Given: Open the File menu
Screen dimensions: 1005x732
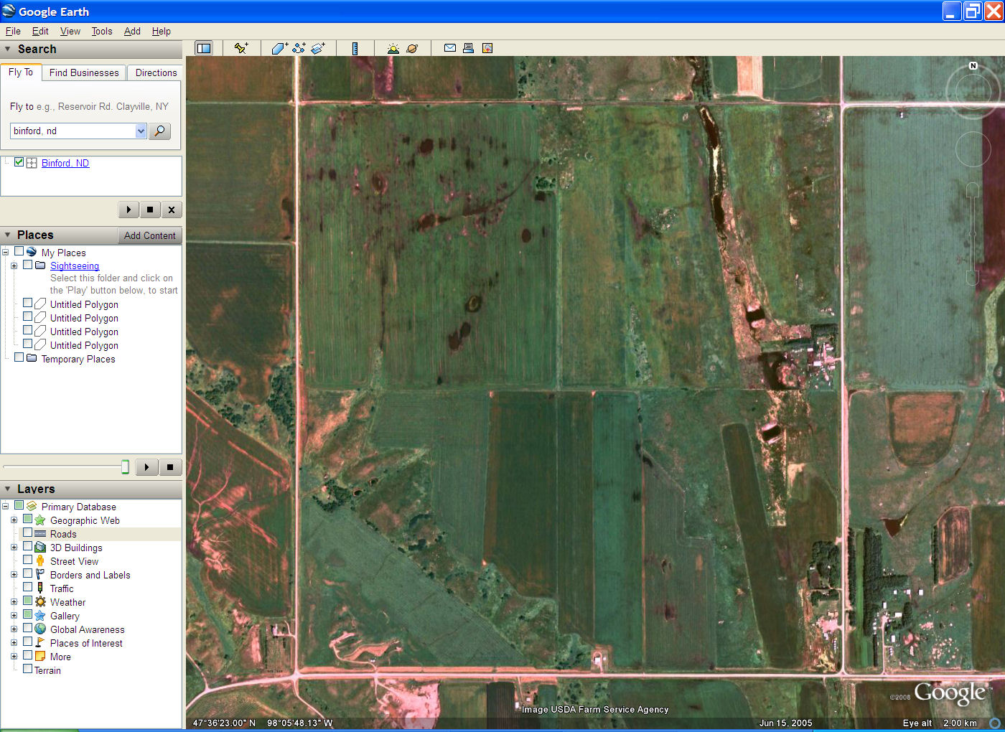Looking at the screenshot, I should (x=13, y=31).
